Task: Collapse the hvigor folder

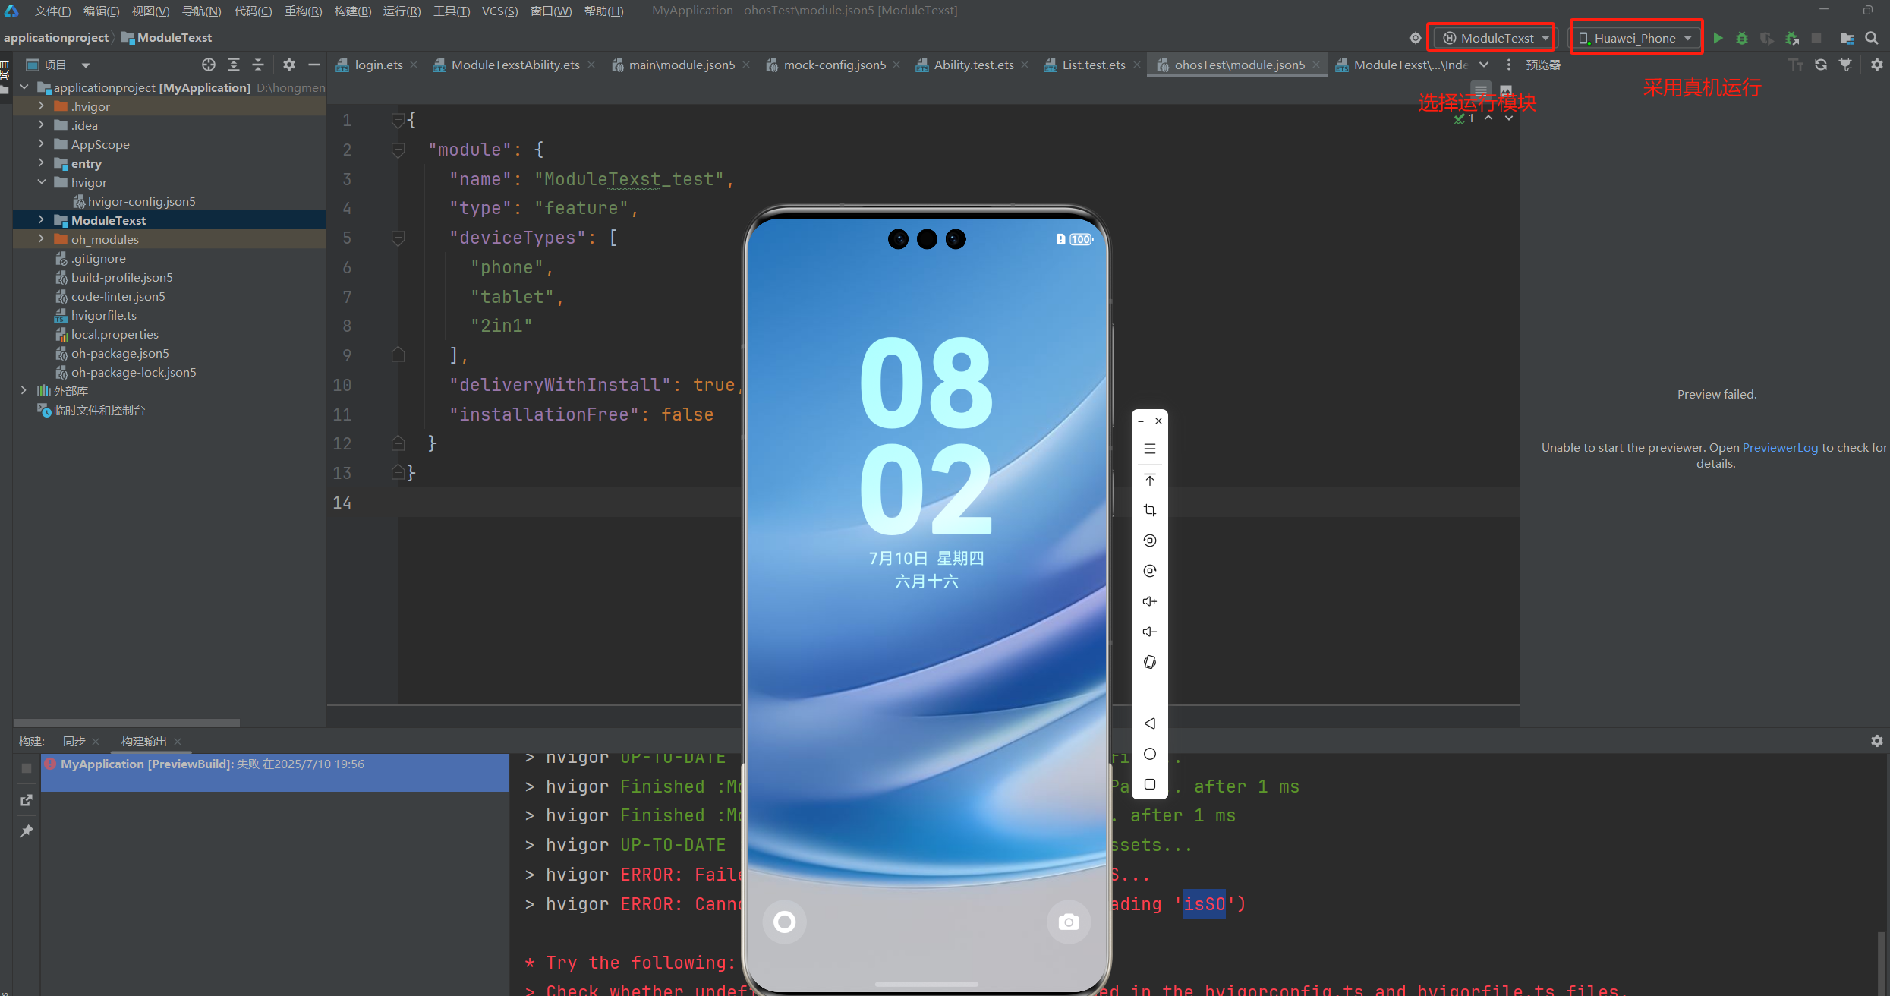Action: coord(41,182)
